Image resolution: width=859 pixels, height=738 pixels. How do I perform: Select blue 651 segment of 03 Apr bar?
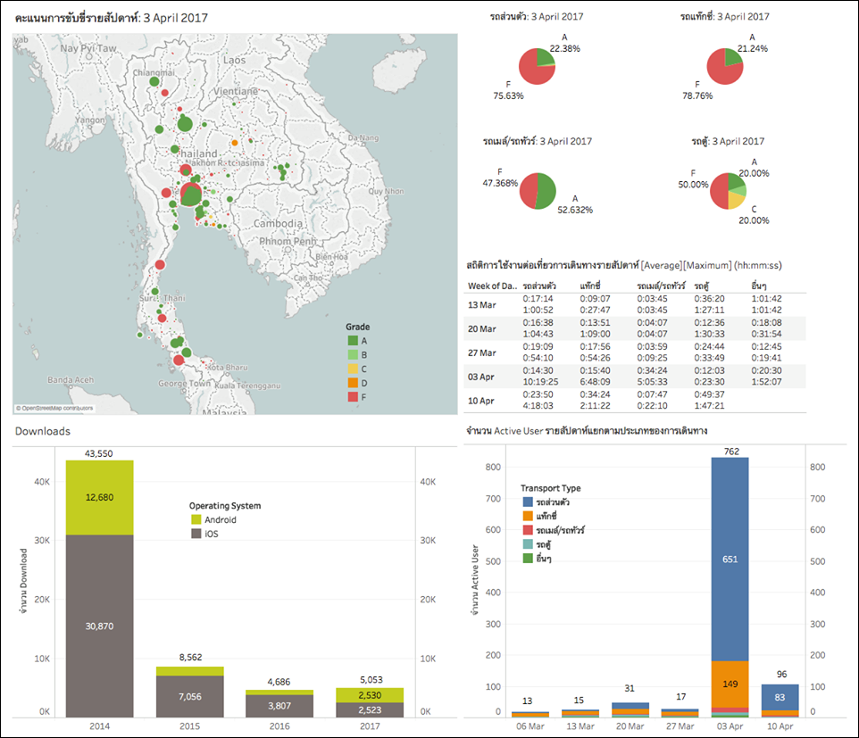(x=742, y=559)
